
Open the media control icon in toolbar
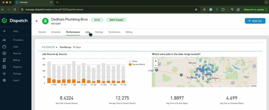point(232,10)
